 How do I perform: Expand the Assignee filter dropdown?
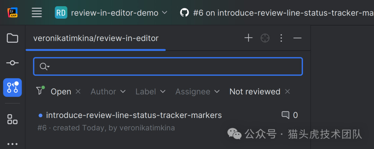tap(197, 91)
